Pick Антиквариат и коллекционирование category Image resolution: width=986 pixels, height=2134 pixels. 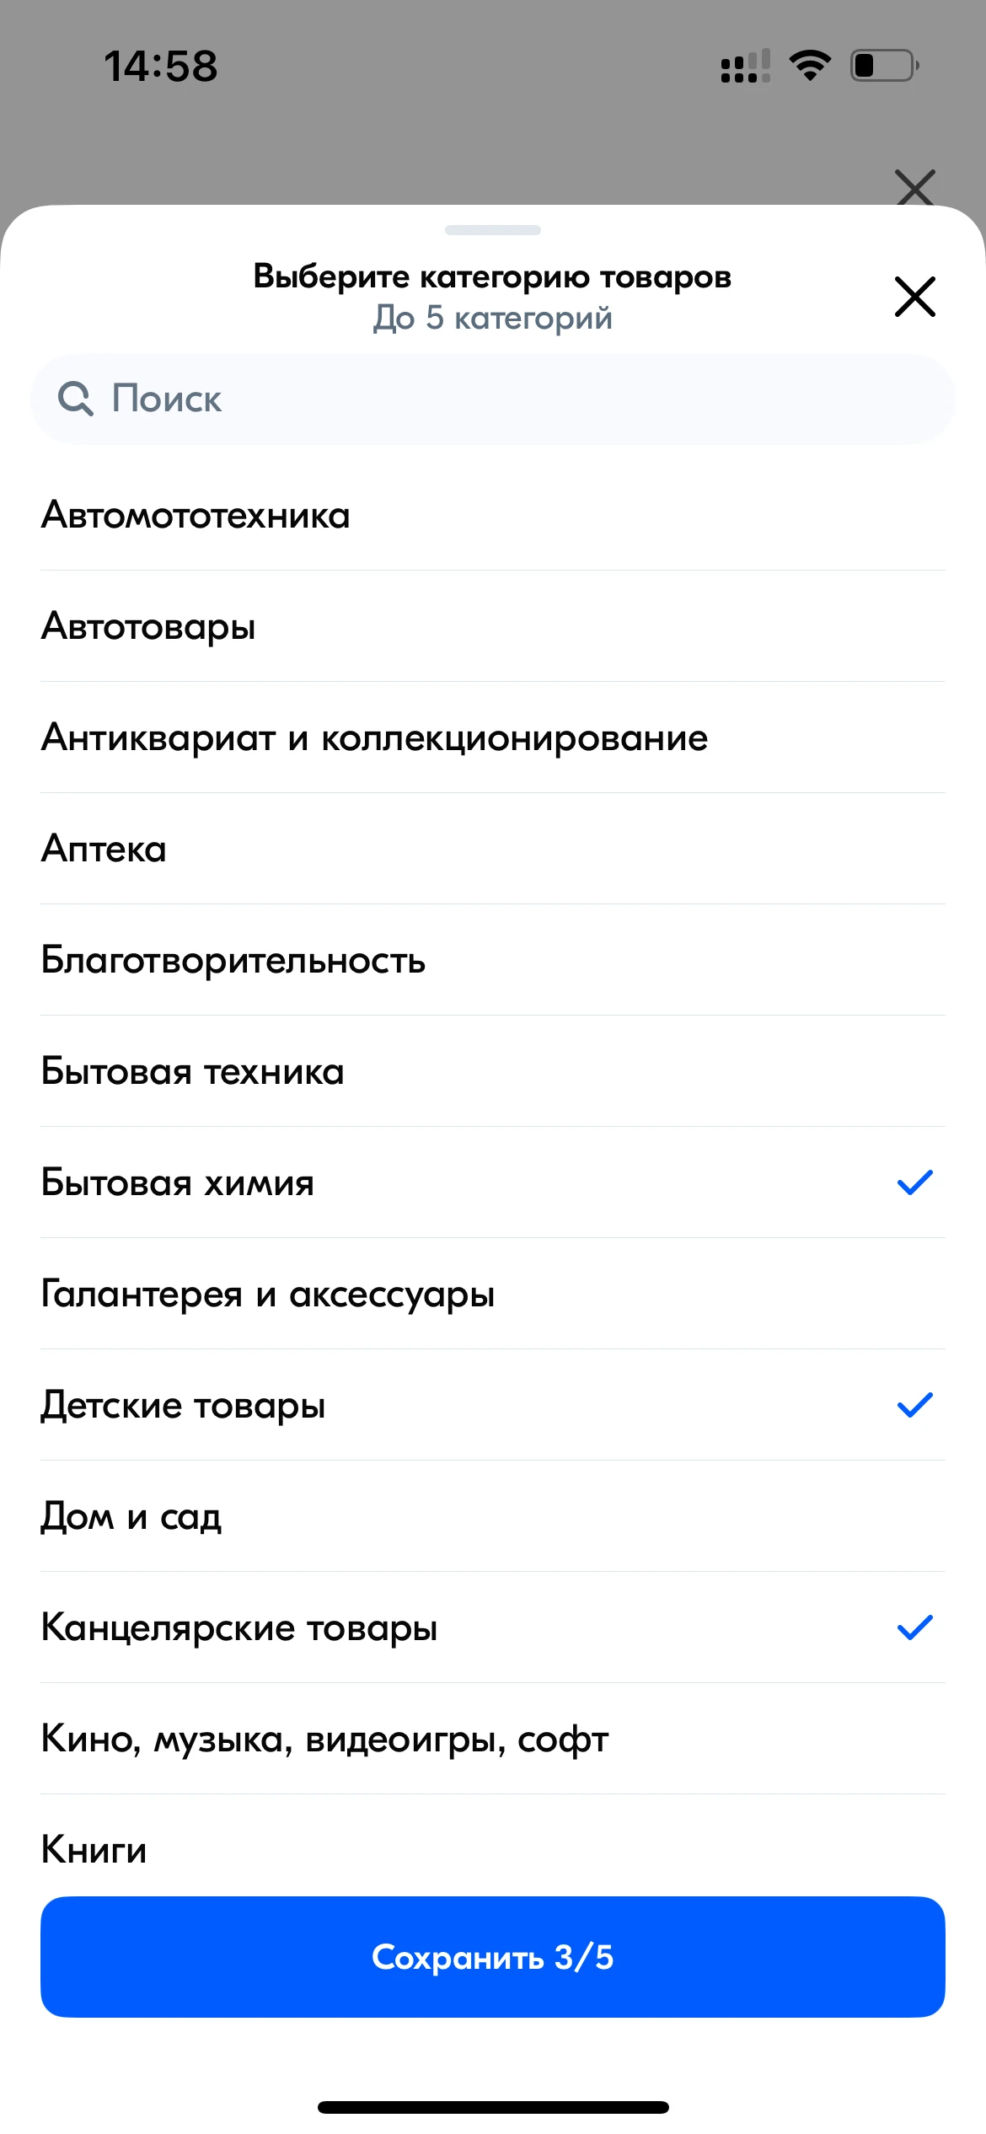(x=375, y=737)
